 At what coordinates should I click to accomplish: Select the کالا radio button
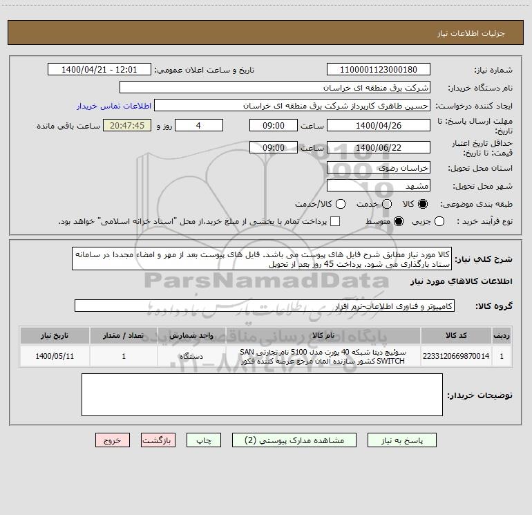[423, 204]
